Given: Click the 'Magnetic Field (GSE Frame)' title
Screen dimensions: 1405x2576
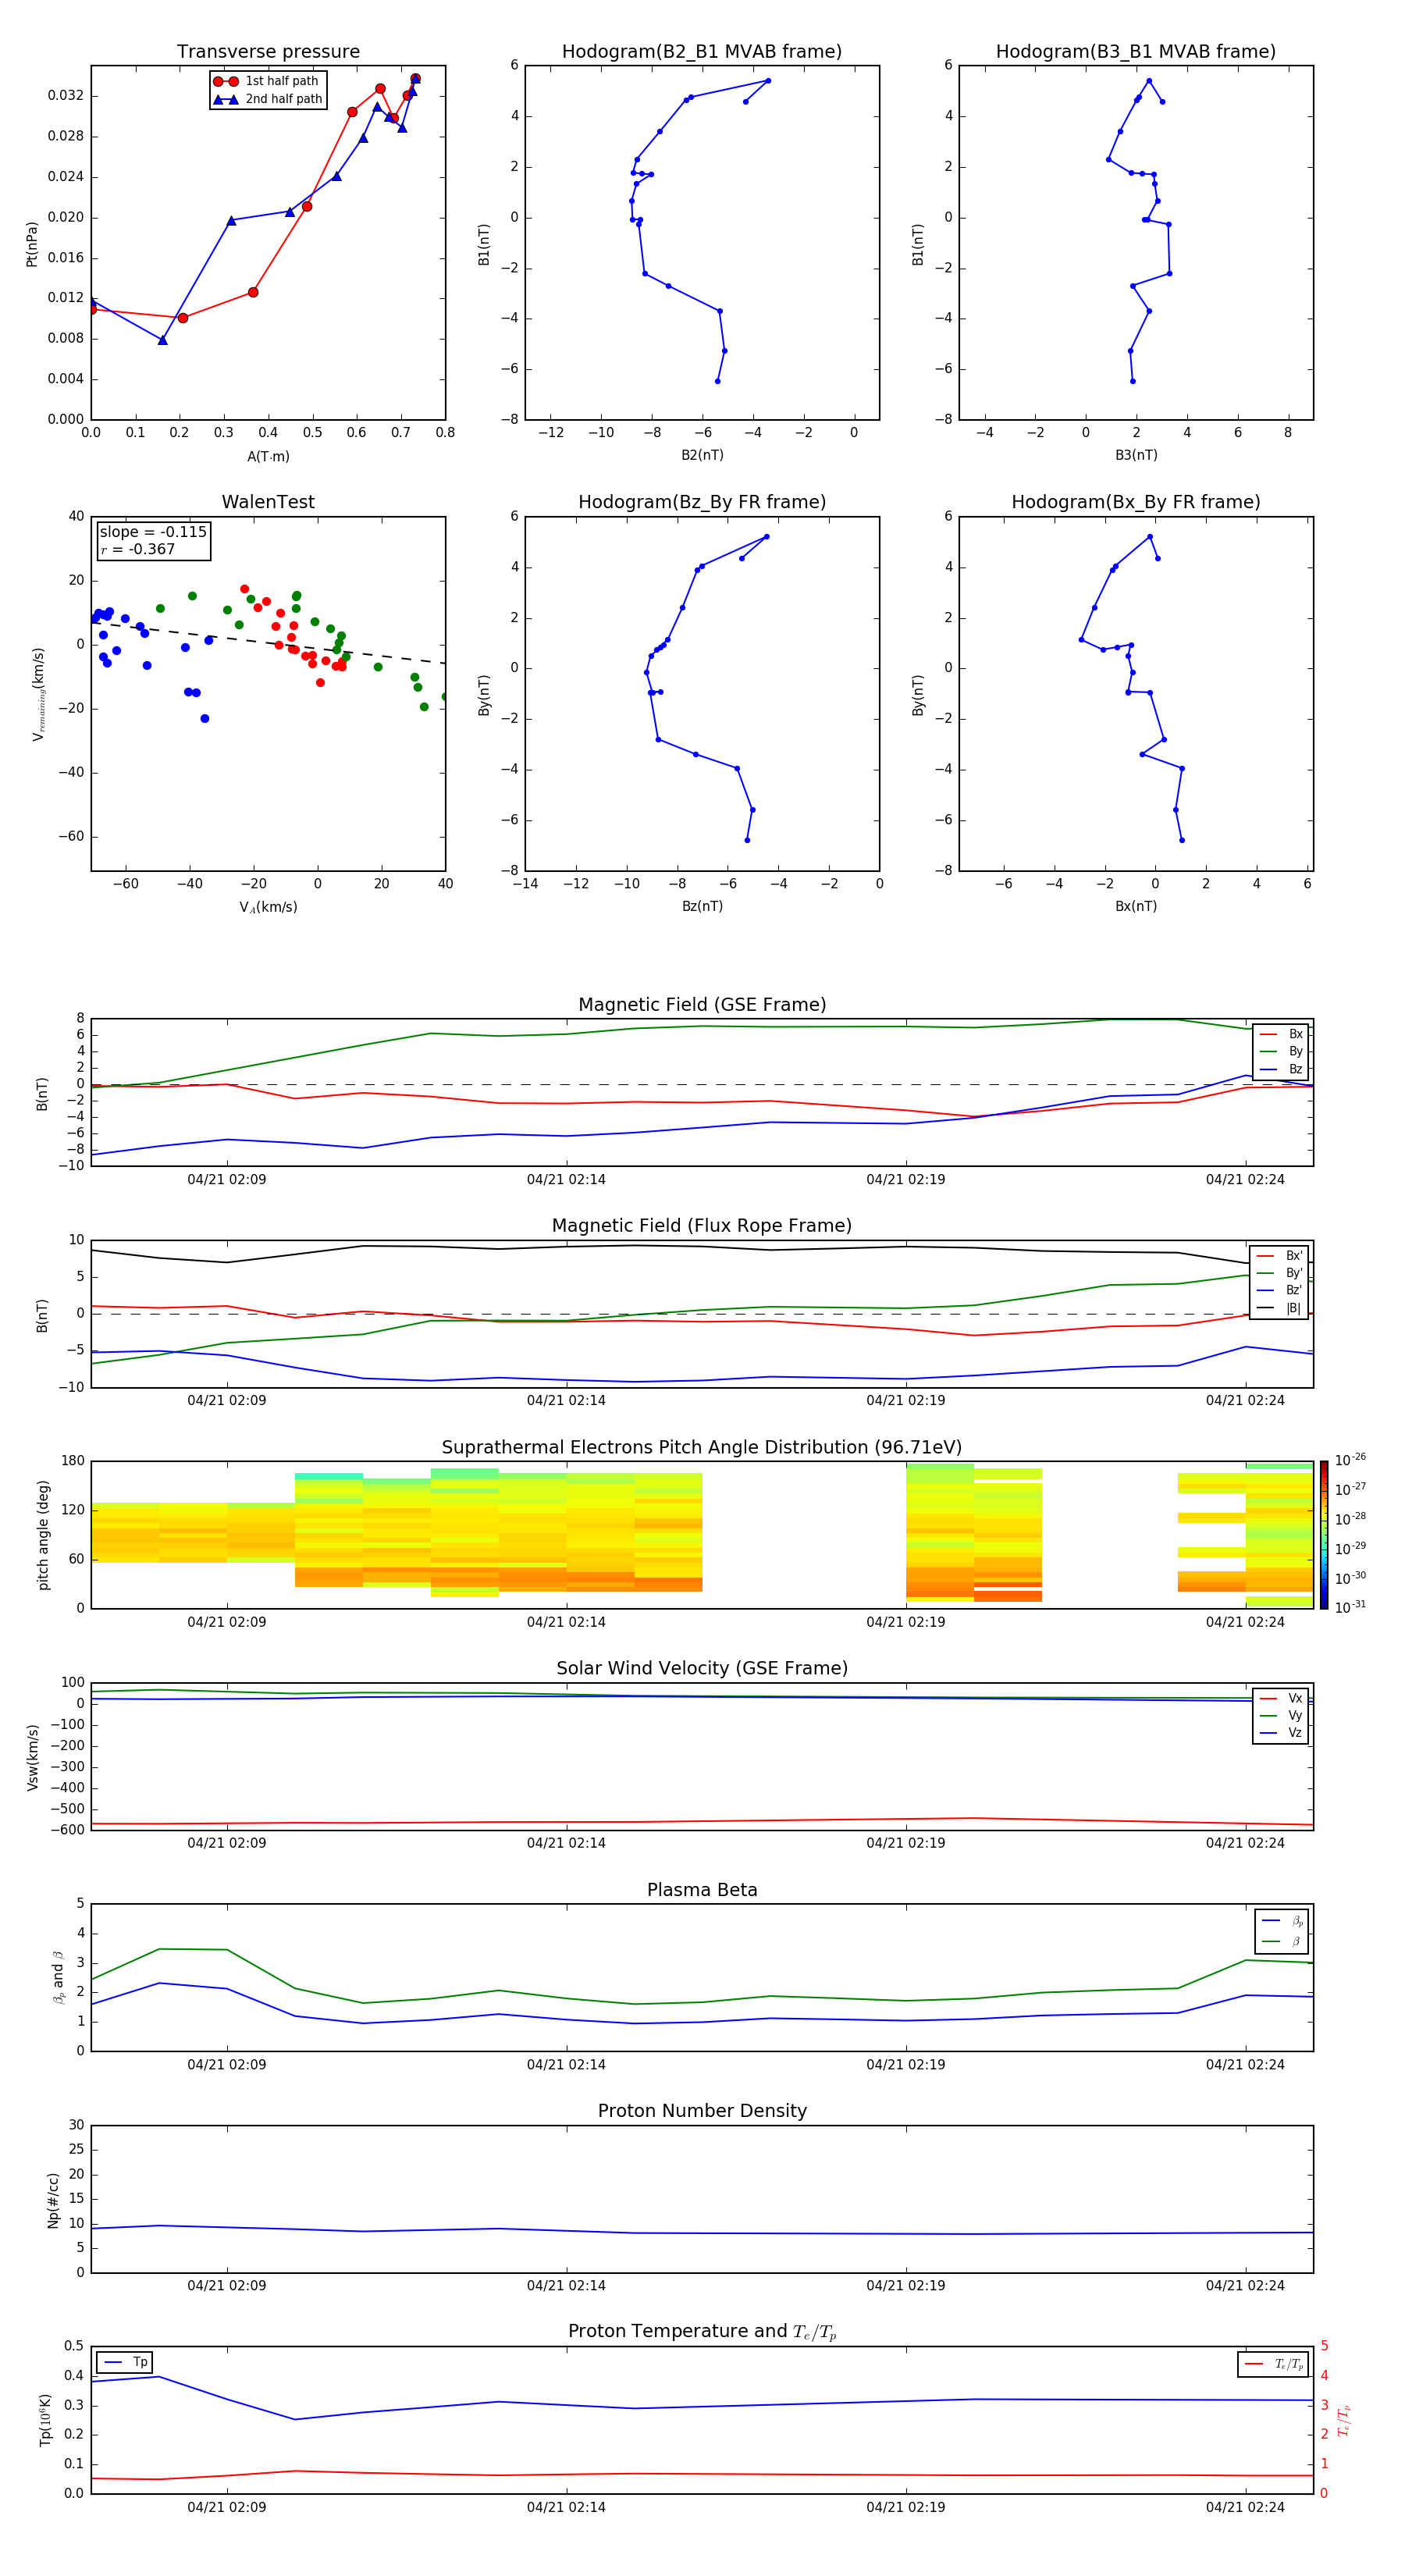Looking at the screenshot, I should tap(702, 1005).
